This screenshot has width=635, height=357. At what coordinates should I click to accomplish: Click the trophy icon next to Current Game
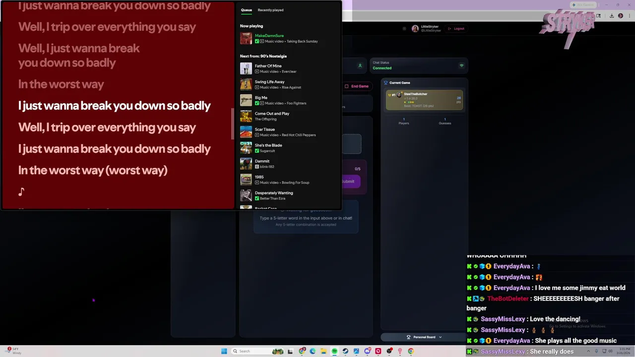[385, 83]
